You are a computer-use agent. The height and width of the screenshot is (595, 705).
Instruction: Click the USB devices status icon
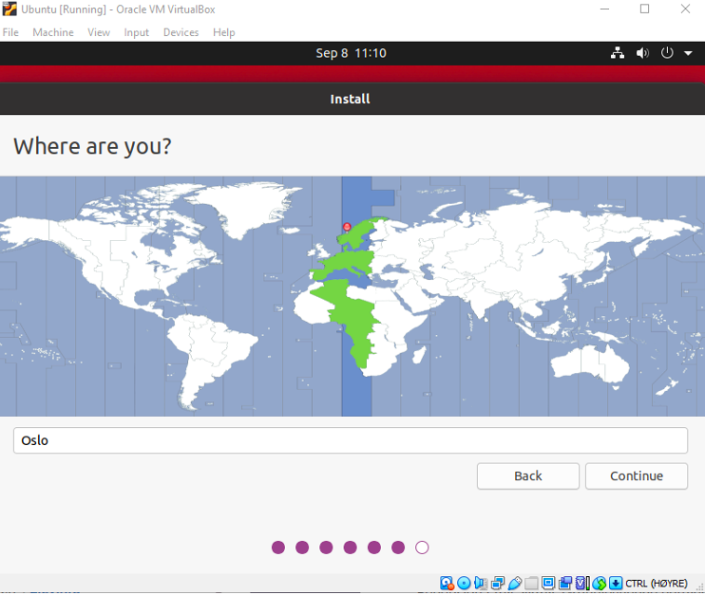pyautogui.click(x=515, y=584)
